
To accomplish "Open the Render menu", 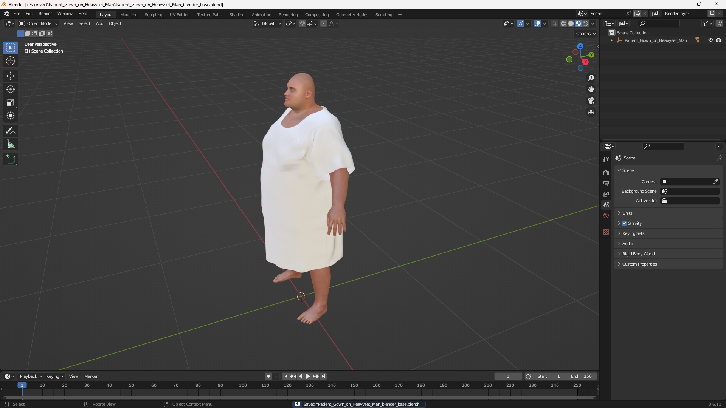I will click(45, 14).
